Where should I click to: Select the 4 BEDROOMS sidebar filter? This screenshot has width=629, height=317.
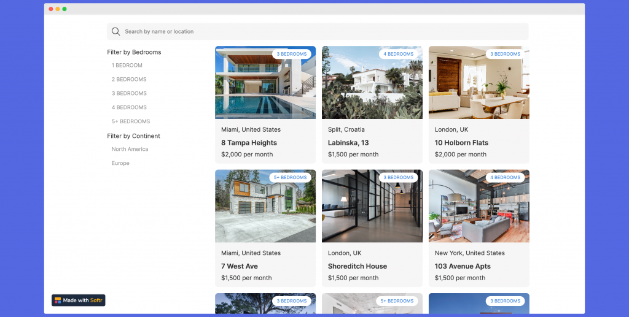coord(129,107)
